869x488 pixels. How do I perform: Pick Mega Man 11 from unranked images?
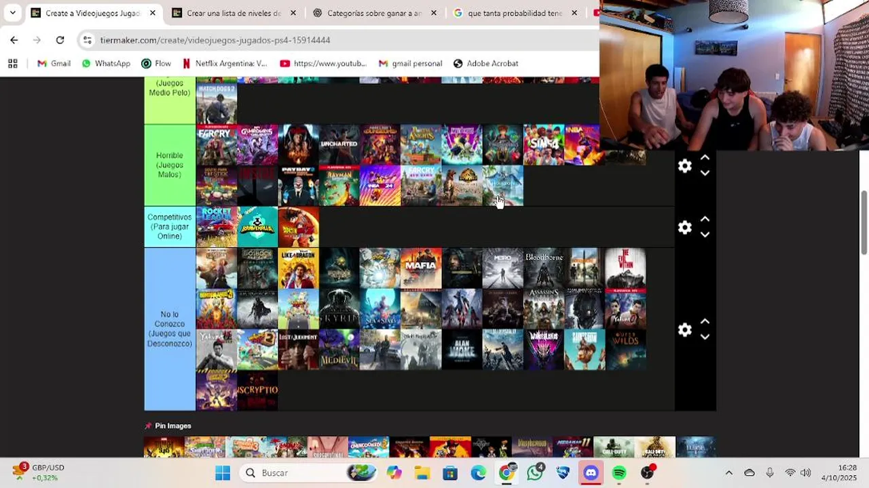tap(573, 447)
